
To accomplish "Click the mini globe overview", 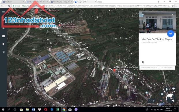I will click(171, 98).
